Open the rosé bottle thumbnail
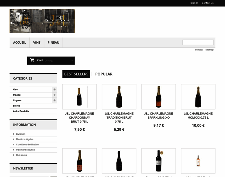Image resolution: width=225 pixels, height=177 pixels. 198,161
